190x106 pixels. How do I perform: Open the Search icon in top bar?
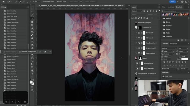tap(178, 2)
